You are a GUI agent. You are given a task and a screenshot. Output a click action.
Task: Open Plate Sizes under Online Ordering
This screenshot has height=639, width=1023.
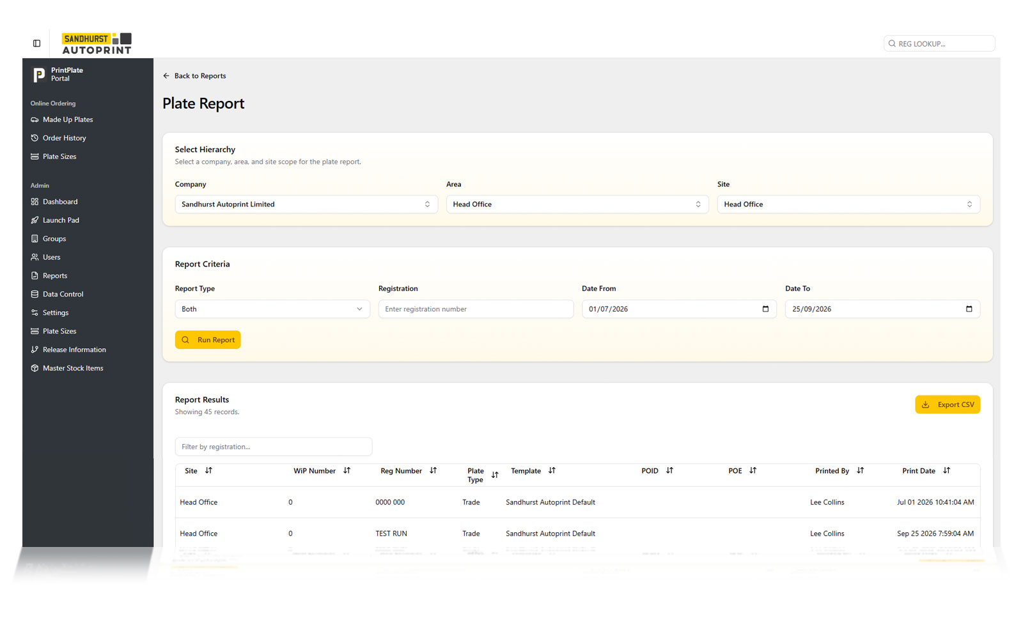pos(59,157)
